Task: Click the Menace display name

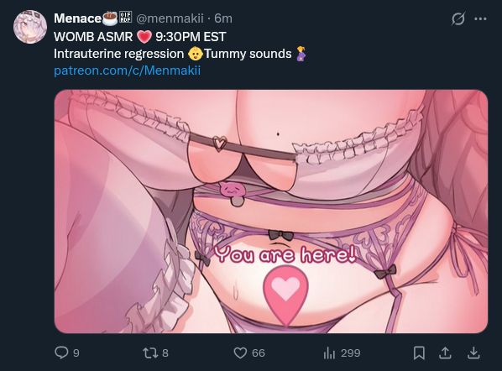Action: coord(77,18)
